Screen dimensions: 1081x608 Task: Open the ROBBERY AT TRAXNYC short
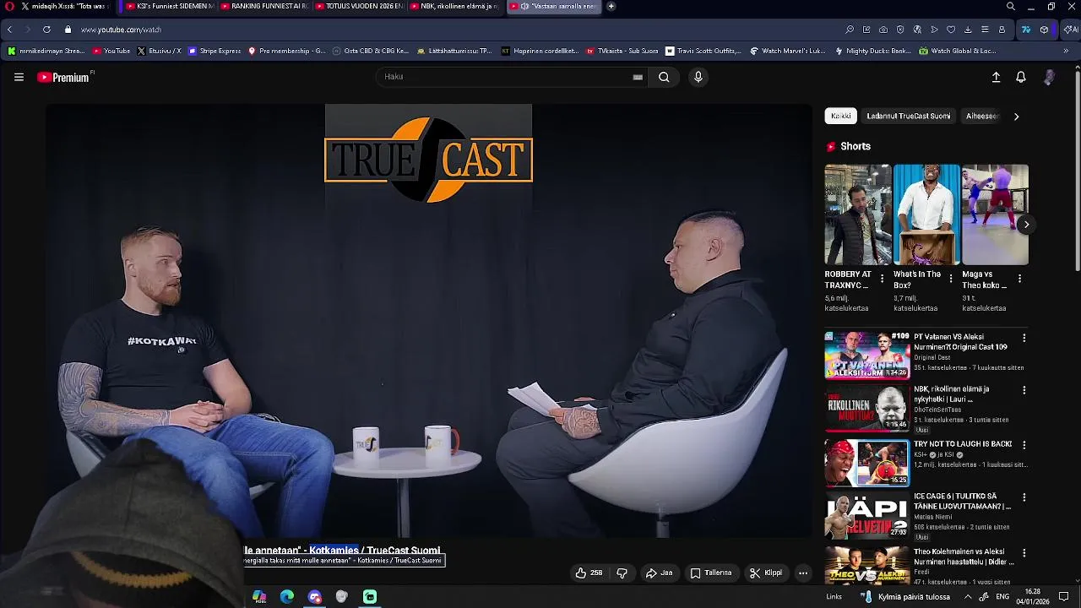(x=857, y=214)
